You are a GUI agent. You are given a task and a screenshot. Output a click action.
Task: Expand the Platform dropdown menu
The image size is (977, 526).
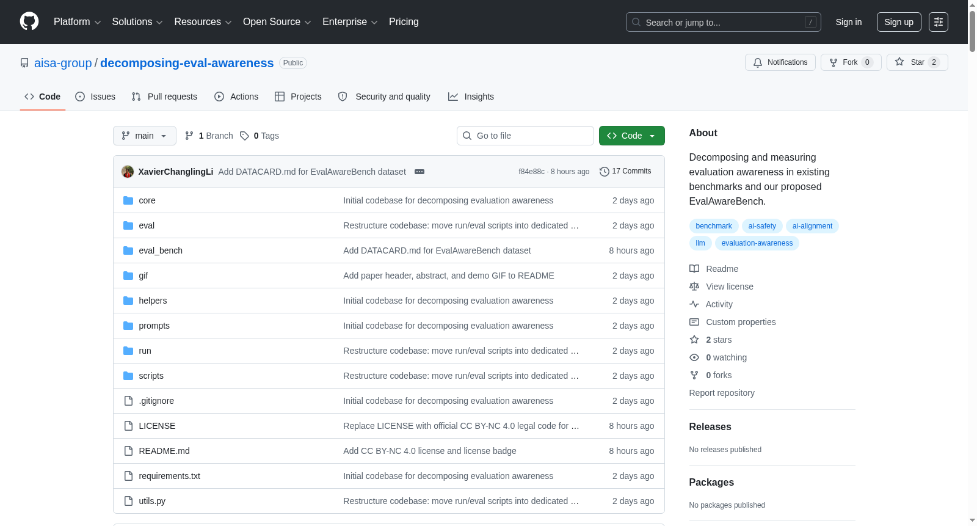click(77, 22)
